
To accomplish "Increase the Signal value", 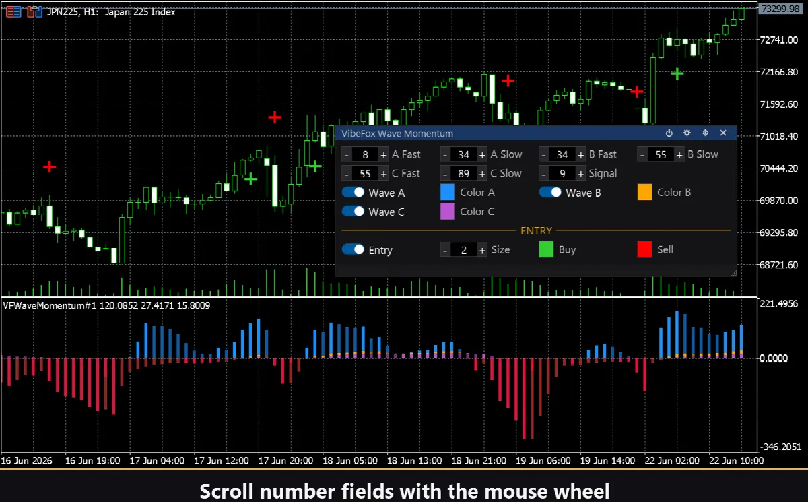I will (x=581, y=174).
